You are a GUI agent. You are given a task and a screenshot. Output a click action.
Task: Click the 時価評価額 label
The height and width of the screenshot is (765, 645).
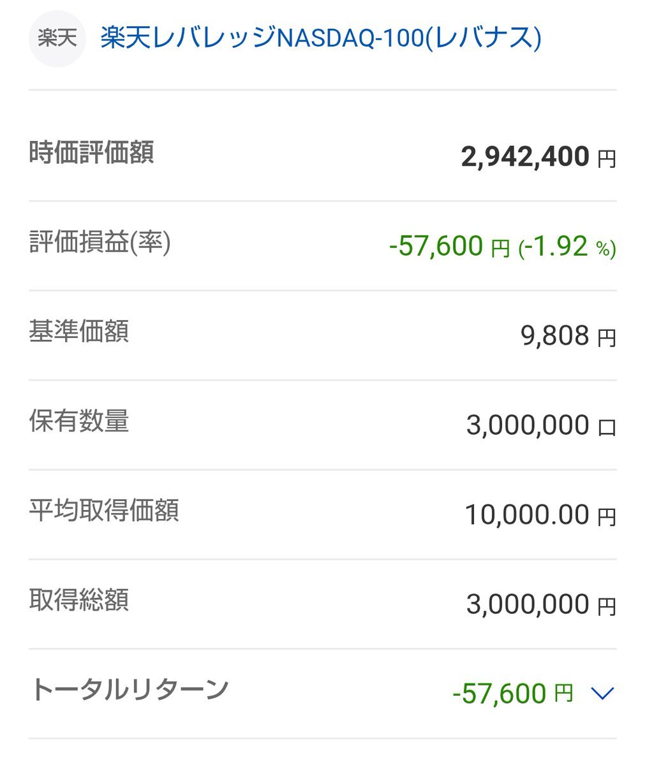pos(91,153)
